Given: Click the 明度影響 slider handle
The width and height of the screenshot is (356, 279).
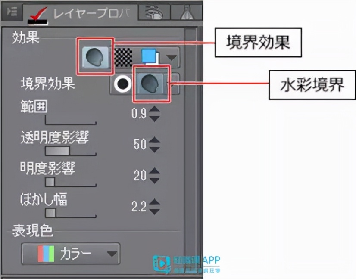Looking at the screenshot, I should 50,182.
